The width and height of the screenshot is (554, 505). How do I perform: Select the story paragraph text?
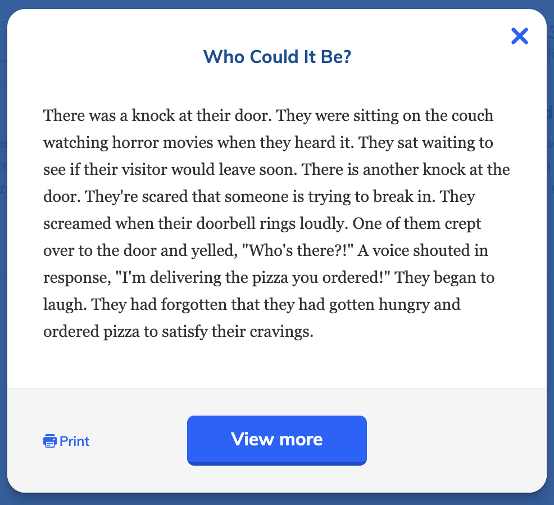(275, 223)
